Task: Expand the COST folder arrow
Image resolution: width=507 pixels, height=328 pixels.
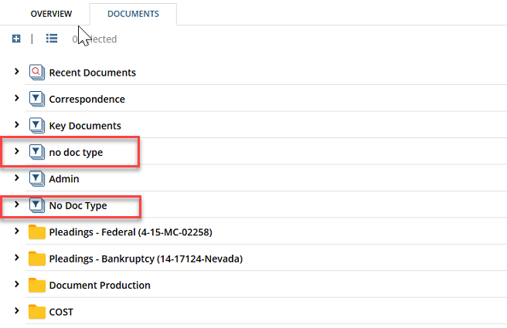Action: point(16,312)
